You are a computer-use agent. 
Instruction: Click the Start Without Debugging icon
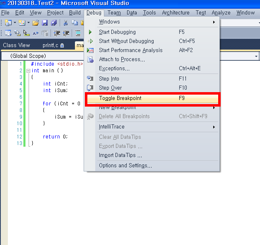(90, 41)
